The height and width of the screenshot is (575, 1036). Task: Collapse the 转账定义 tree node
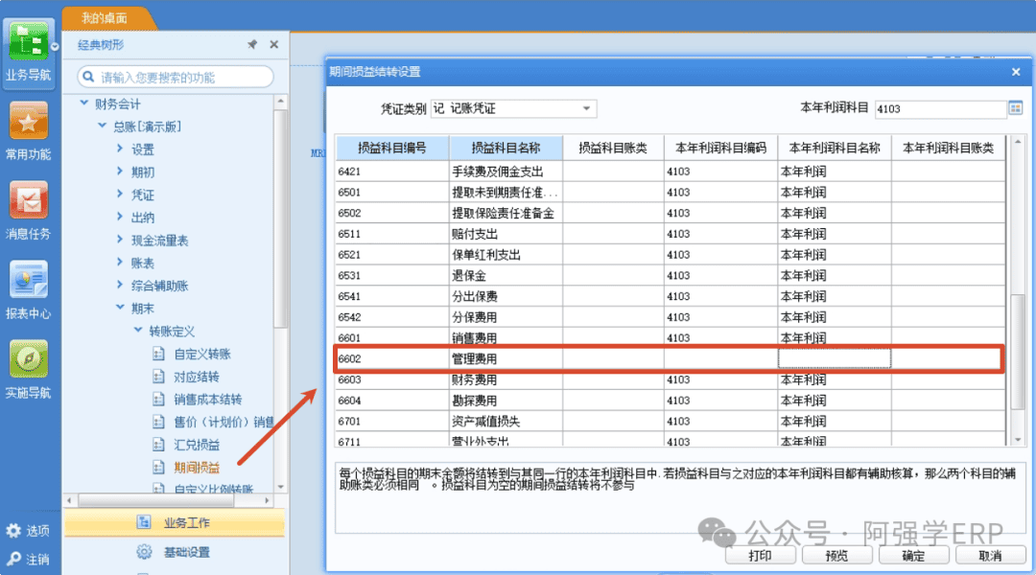click(137, 330)
